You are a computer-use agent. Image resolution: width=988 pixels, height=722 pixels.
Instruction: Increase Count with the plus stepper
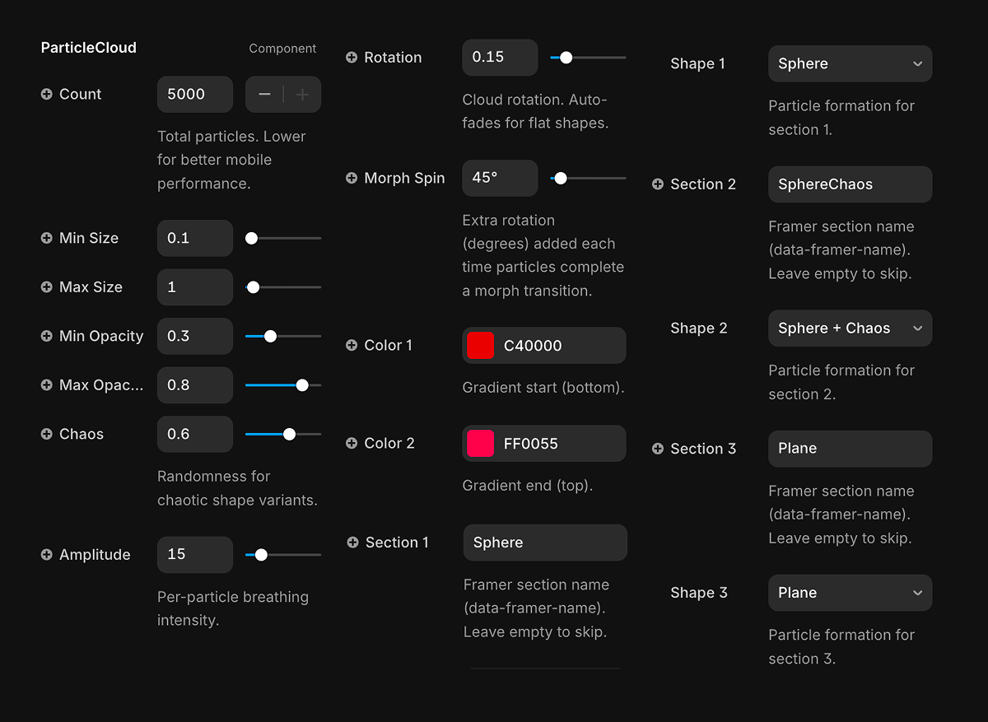pos(302,95)
